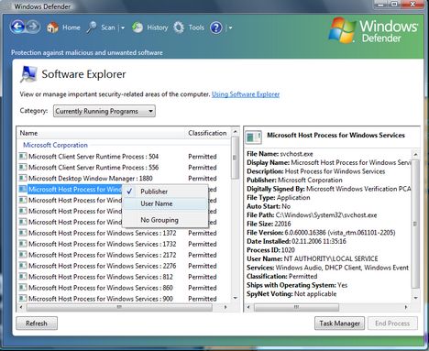This screenshot has height=351, width=429.
Task: Click User Name: NT AUTHORITY\LOCAL SERVICE line
Action: click(x=313, y=259)
